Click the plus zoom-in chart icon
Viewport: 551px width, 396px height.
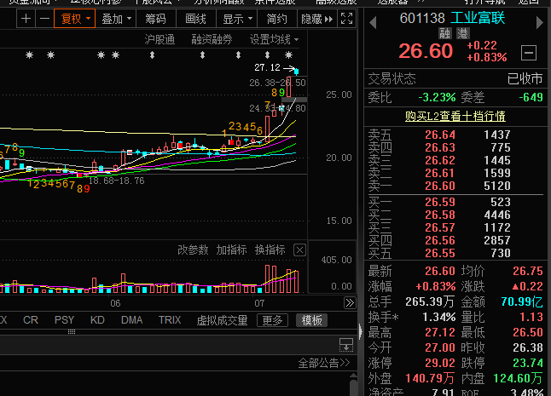point(26,18)
